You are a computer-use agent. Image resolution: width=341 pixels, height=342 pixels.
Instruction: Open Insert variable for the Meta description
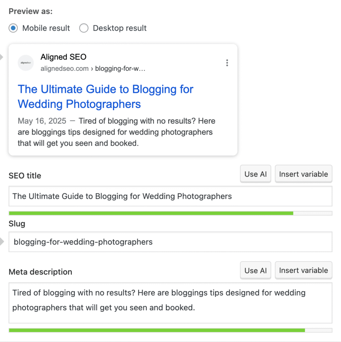[303, 271]
